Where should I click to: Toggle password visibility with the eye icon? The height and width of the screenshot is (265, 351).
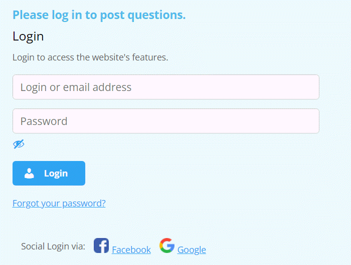coord(19,144)
